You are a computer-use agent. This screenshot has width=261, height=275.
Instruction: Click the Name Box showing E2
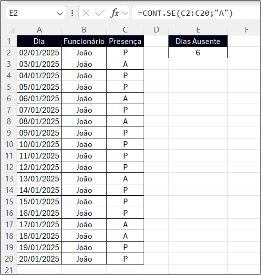coord(36,13)
